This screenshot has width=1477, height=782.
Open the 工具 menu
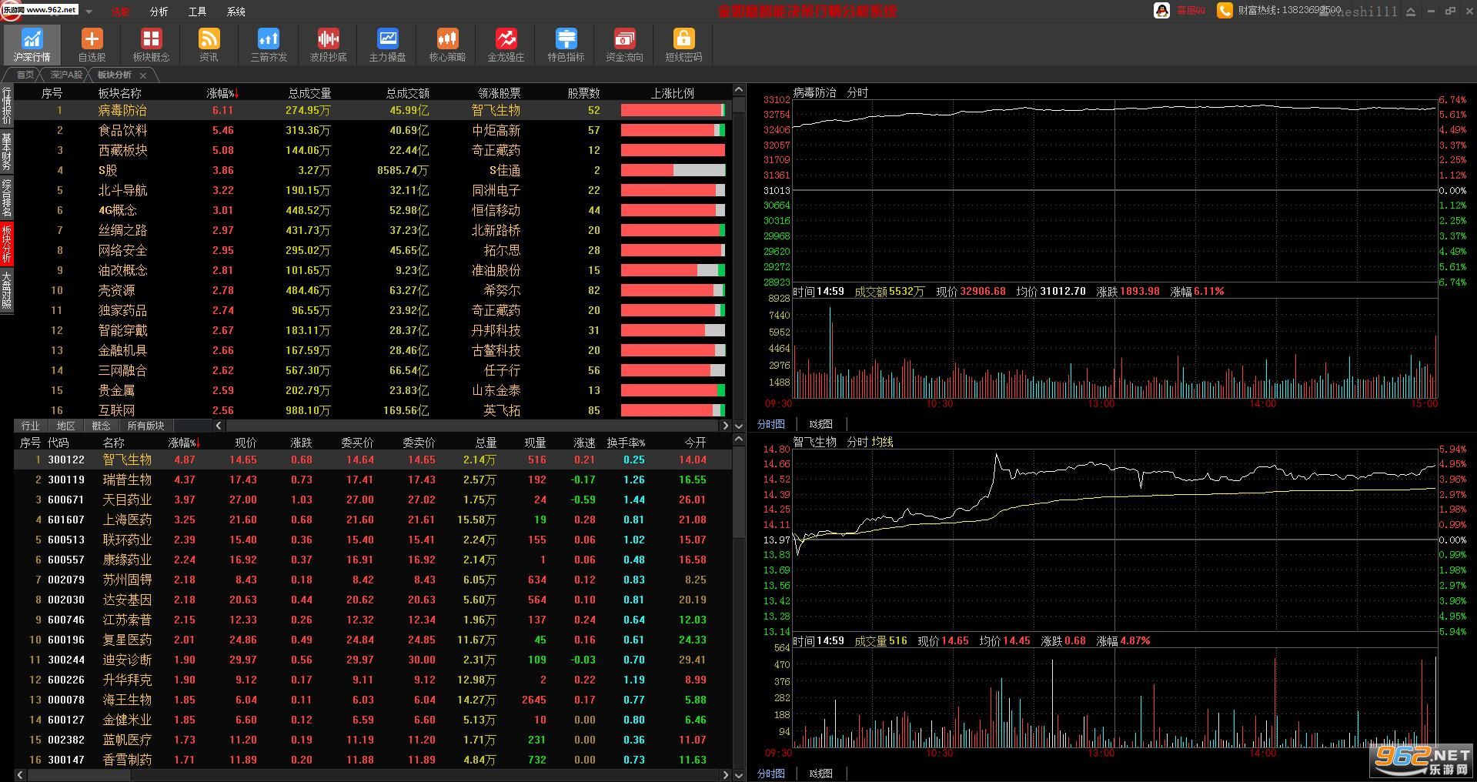tap(197, 12)
